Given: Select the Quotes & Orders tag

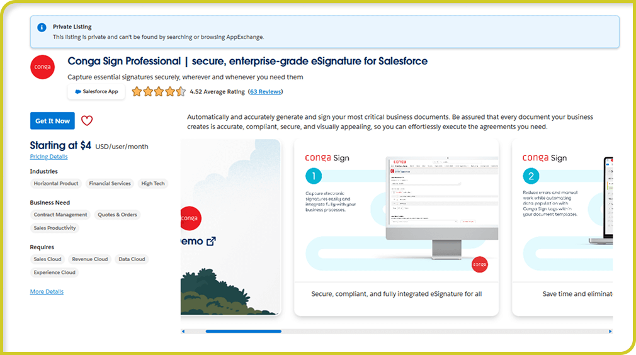Looking at the screenshot, I should tap(117, 215).
